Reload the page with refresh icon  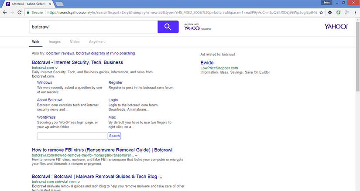pyautogui.click(x=20, y=12)
